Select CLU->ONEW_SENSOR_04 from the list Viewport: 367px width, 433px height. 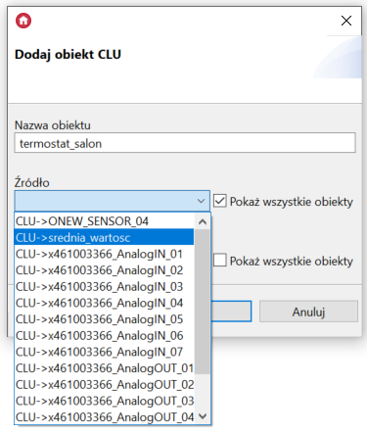click(x=104, y=221)
